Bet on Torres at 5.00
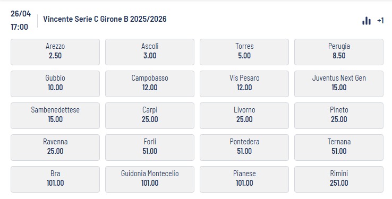Screen dimensions: 392x199 pyautogui.click(x=244, y=52)
